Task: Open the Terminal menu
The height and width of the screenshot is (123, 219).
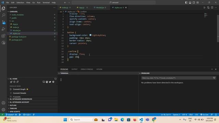Action: pos(46,2)
